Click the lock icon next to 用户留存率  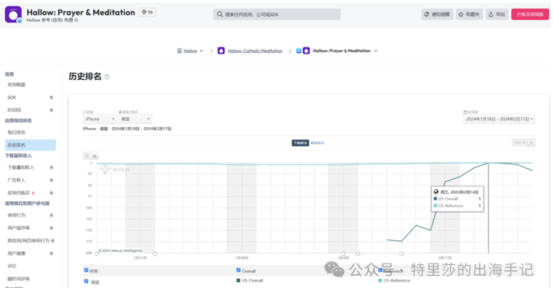click(x=51, y=228)
